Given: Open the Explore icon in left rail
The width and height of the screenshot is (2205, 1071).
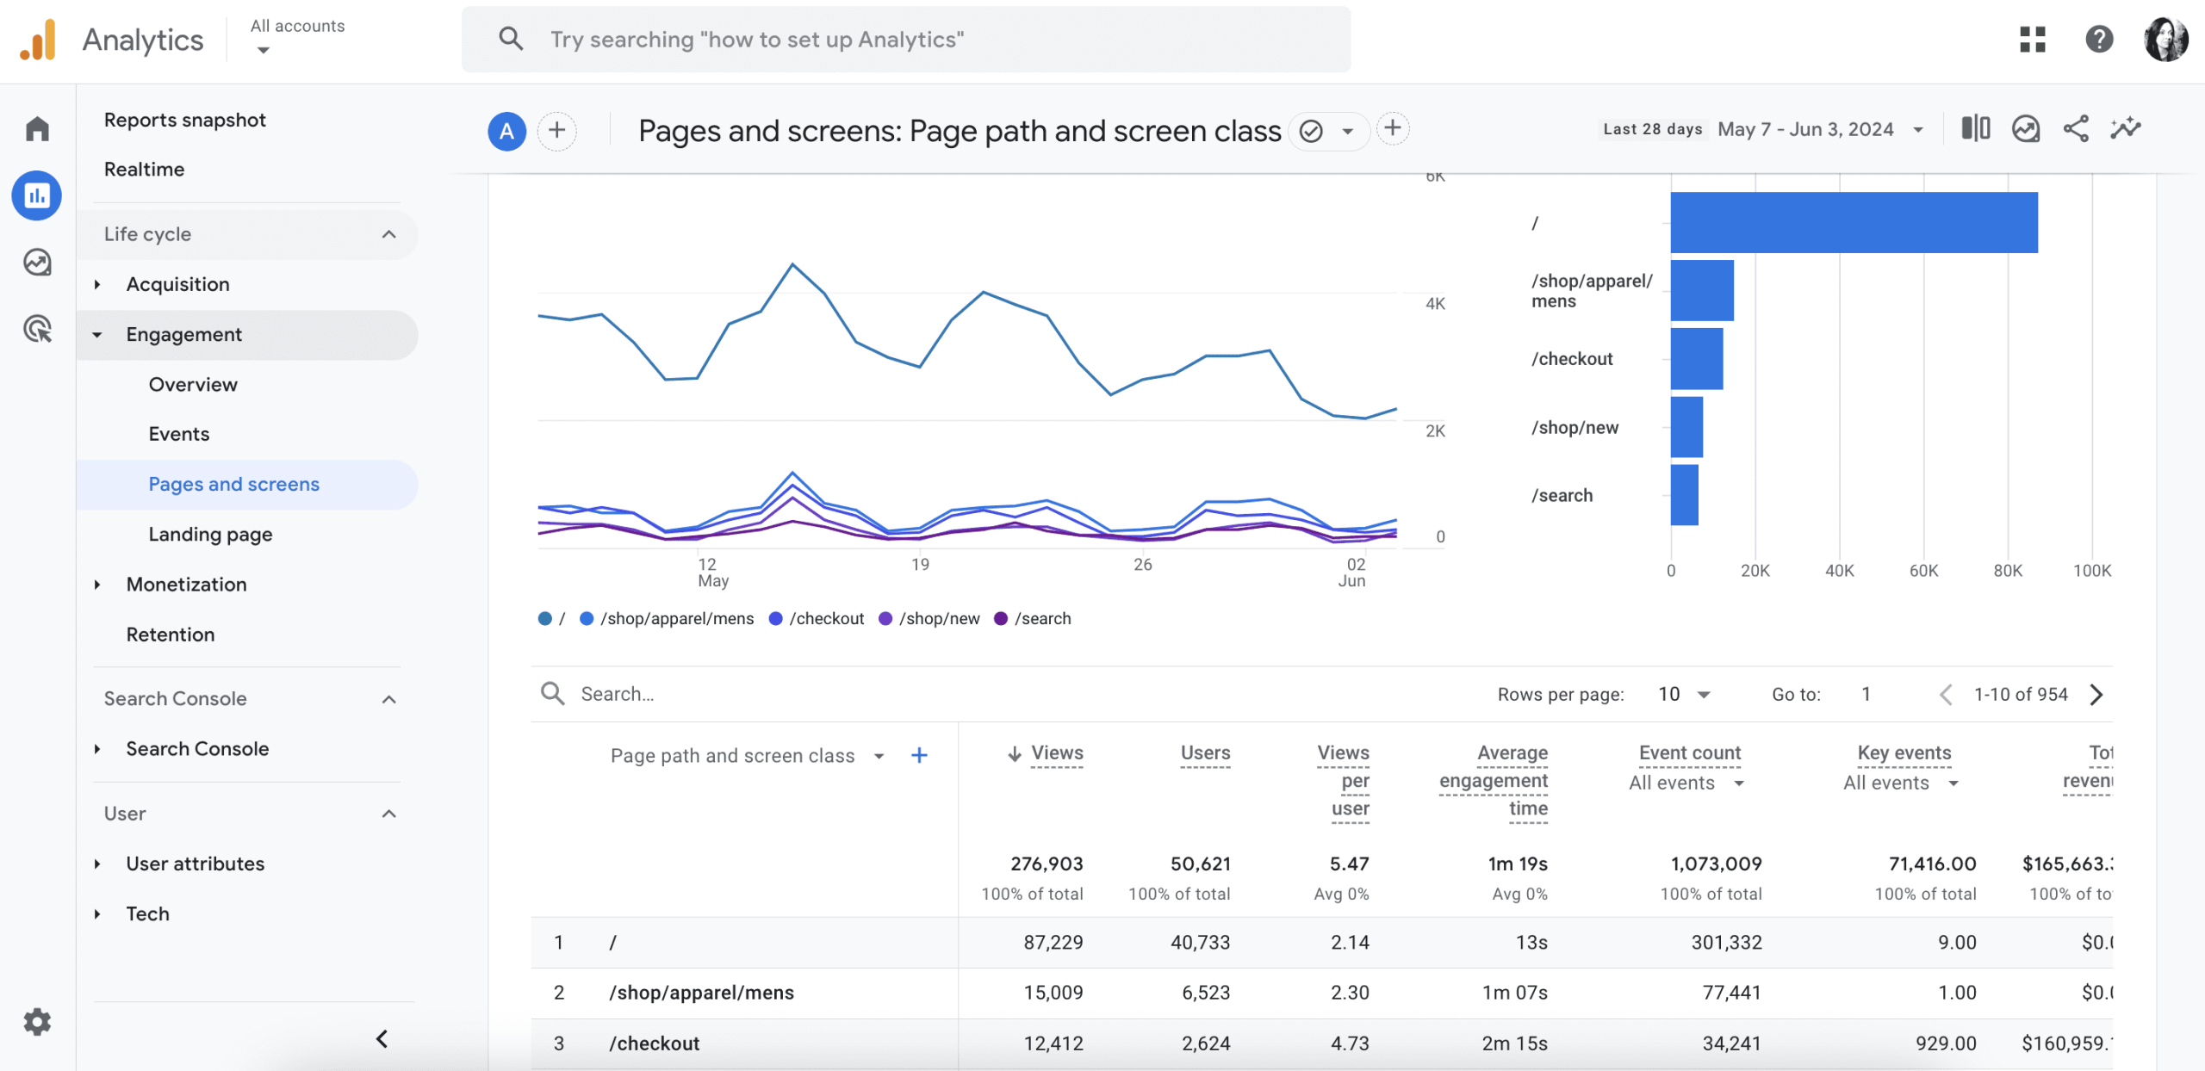Looking at the screenshot, I should pos(37,262).
